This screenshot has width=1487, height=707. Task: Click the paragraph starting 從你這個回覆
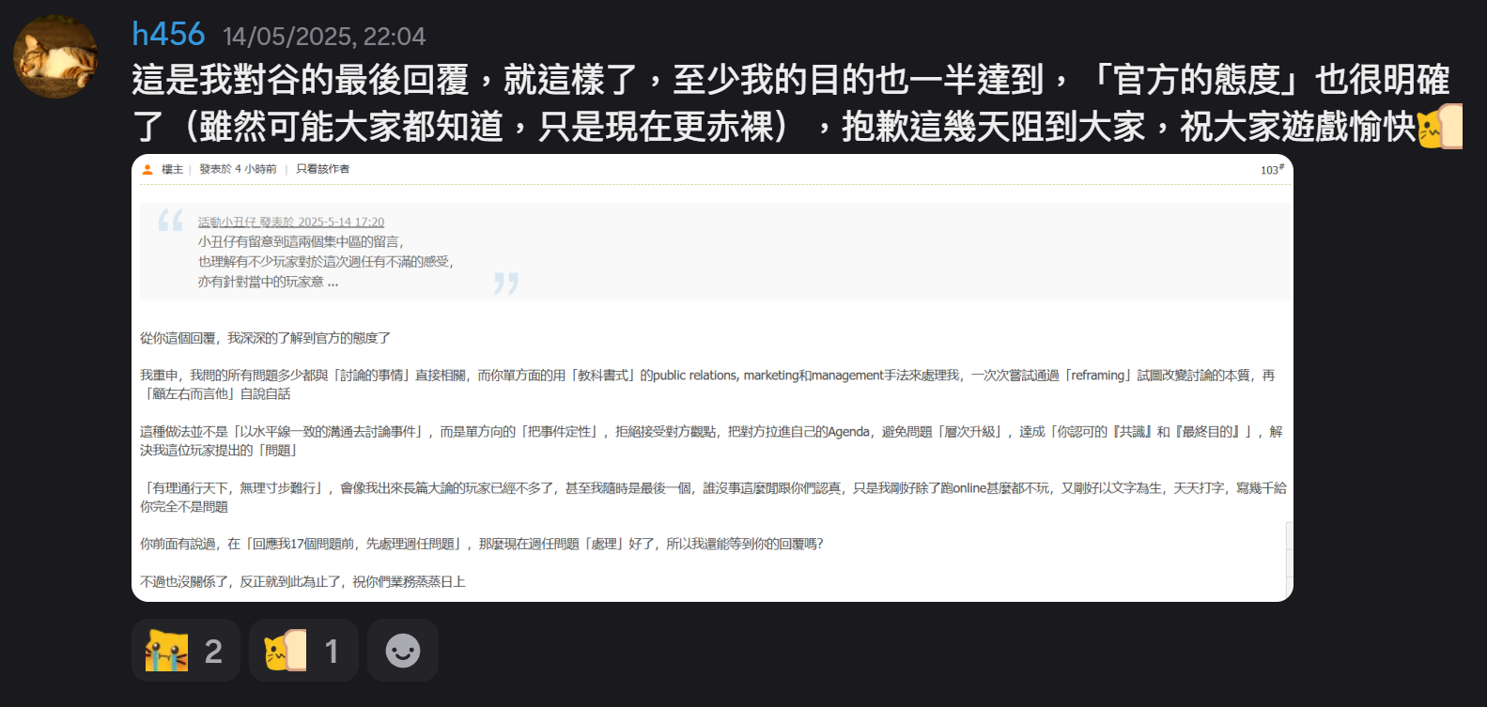265,338
